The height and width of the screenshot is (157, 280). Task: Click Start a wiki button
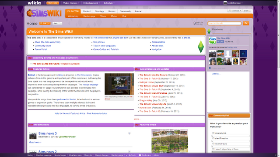[x=52, y=3]
